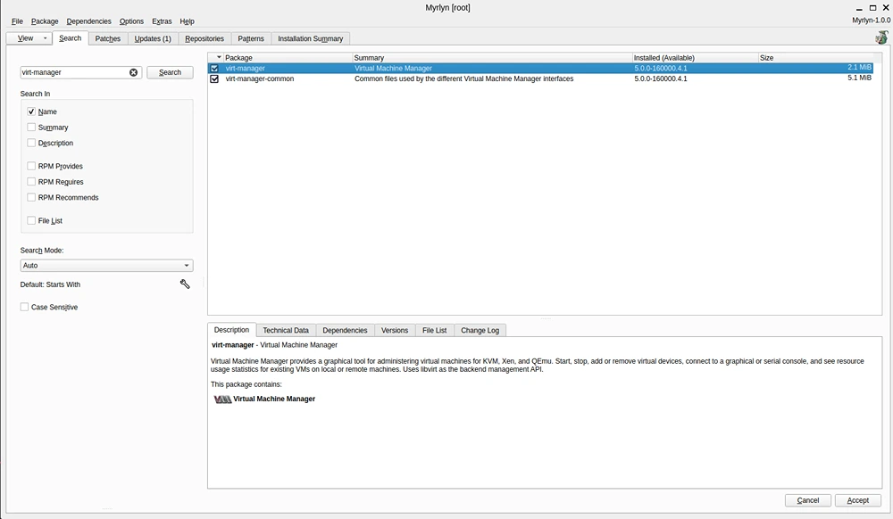893x519 pixels.
Task: Click the Accept button
Action: pos(857,500)
